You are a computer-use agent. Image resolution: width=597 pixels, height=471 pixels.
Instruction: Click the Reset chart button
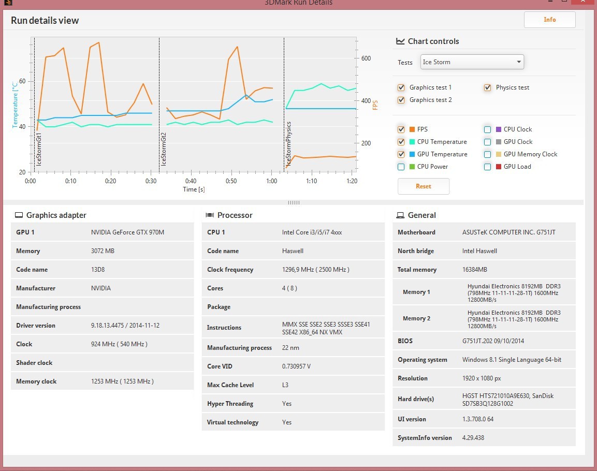(x=424, y=186)
